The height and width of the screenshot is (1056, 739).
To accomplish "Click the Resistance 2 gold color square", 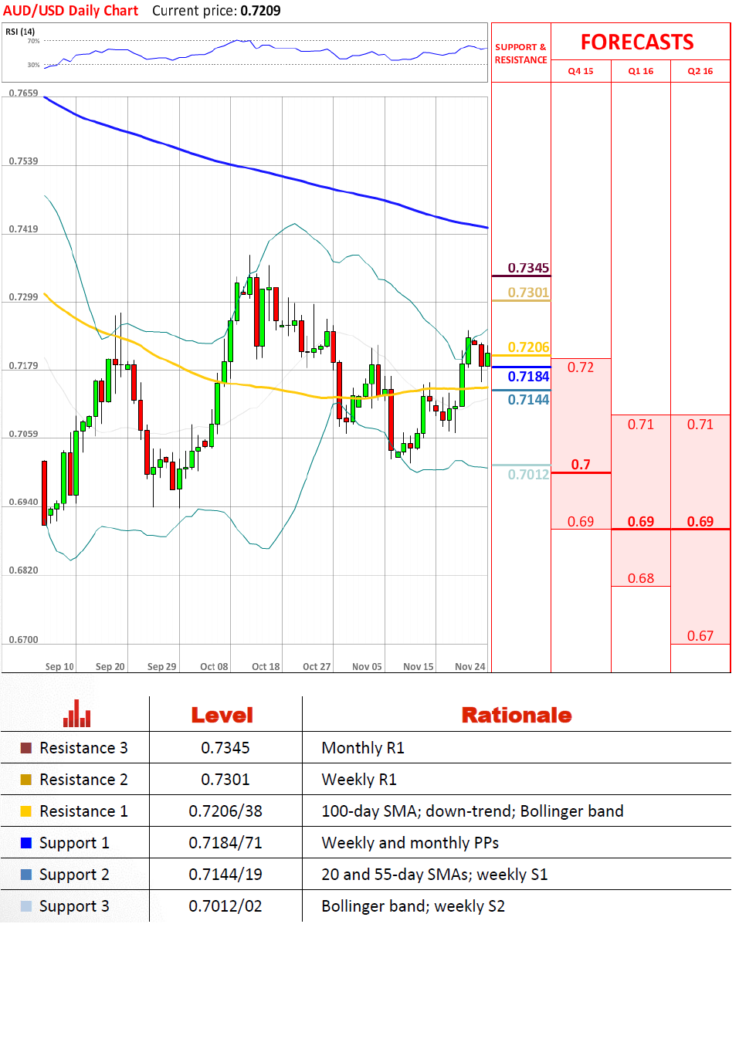I will pos(26,780).
